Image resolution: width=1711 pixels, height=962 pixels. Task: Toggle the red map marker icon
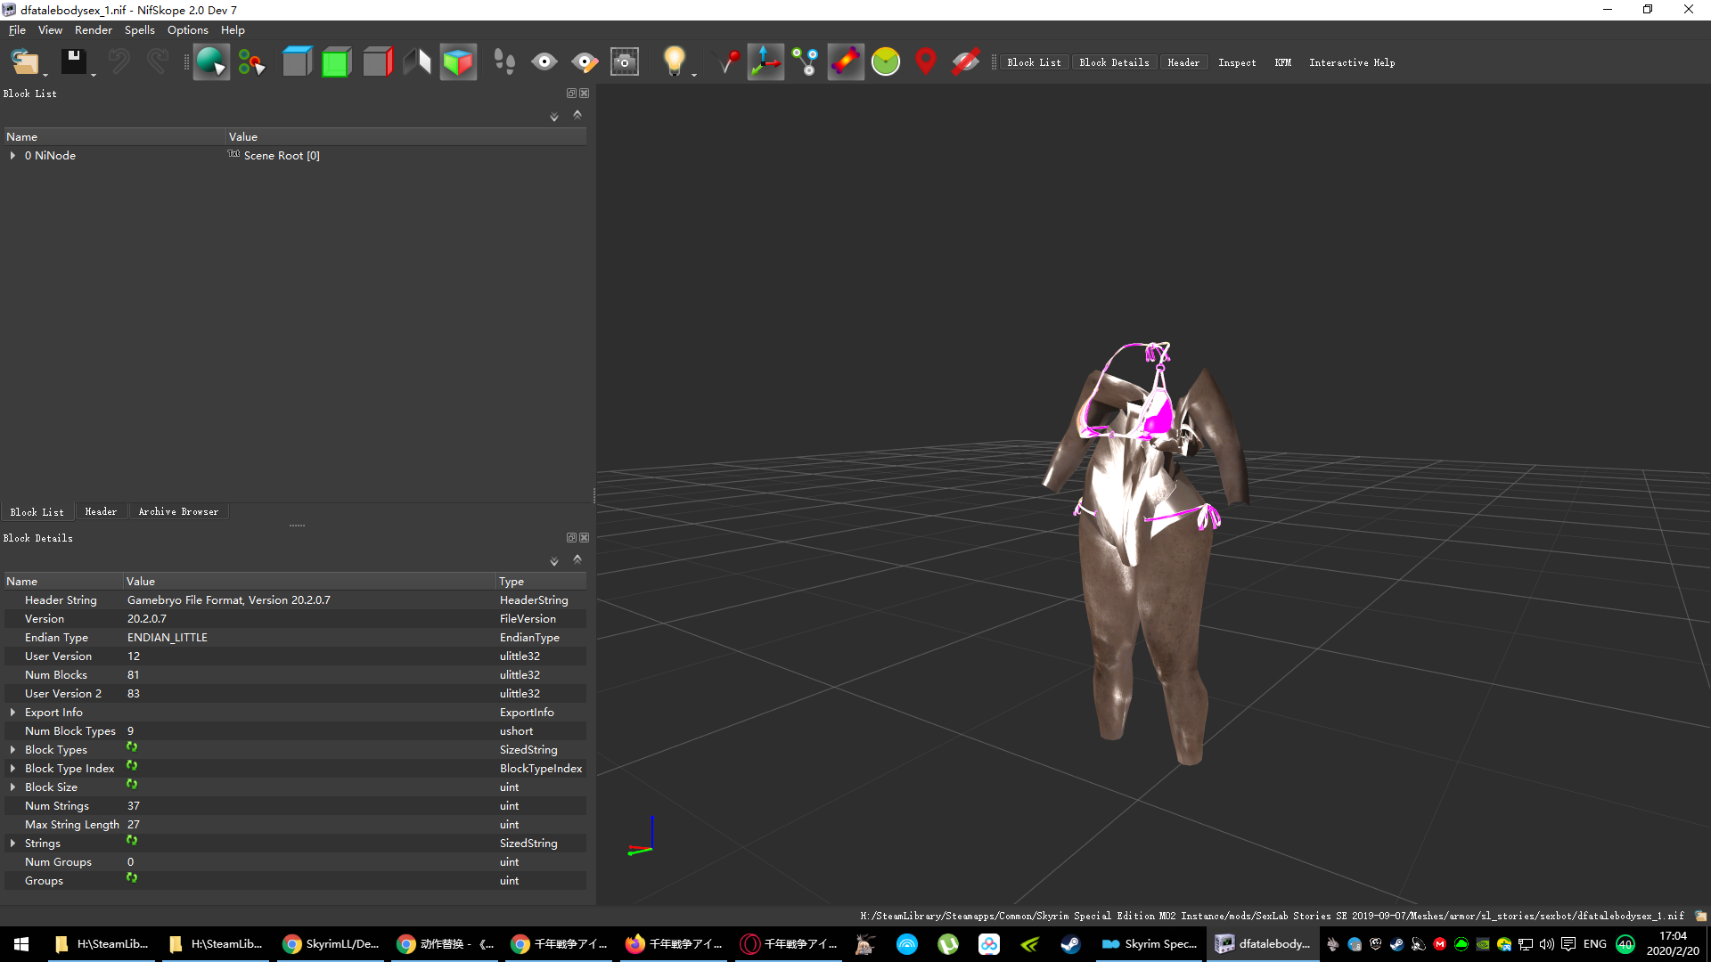pyautogui.click(x=926, y=61)
